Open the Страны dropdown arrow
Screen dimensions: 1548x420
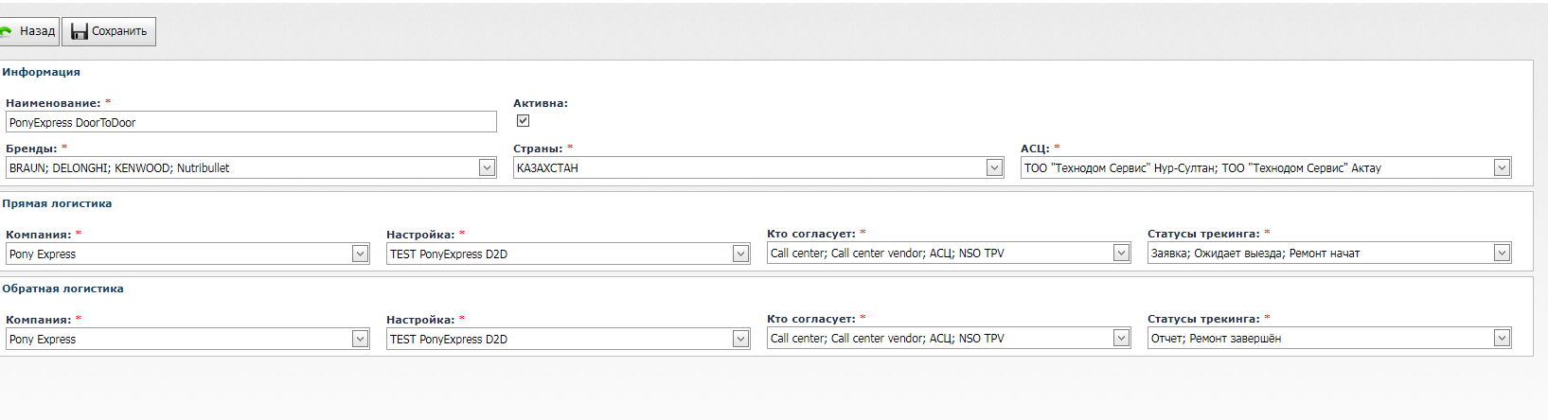[x=994, y=167]
